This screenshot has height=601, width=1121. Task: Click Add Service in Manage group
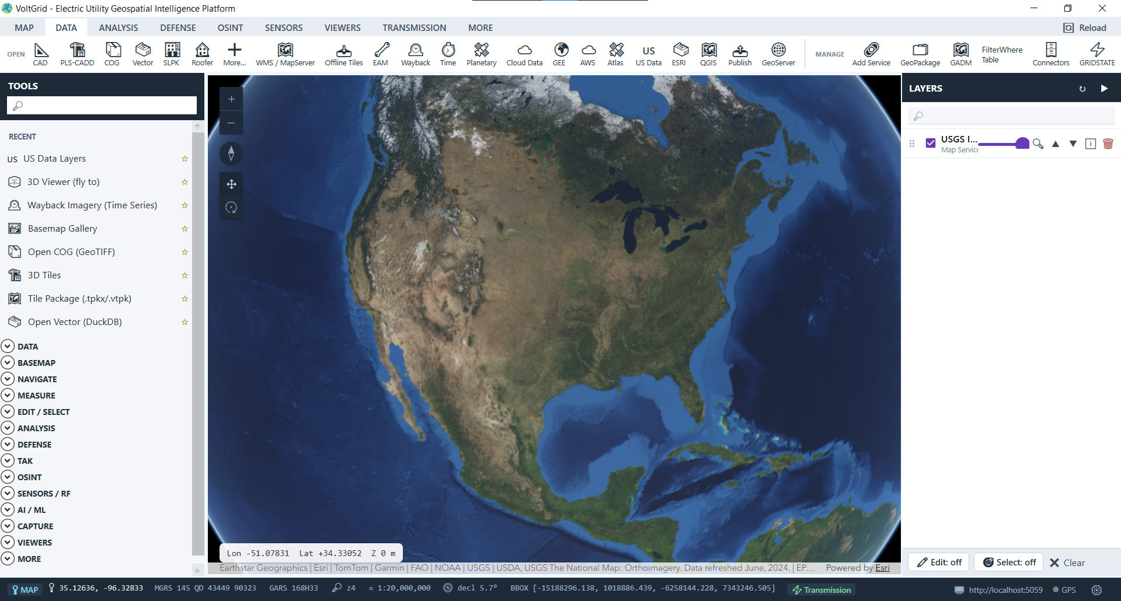click(871, 54)
